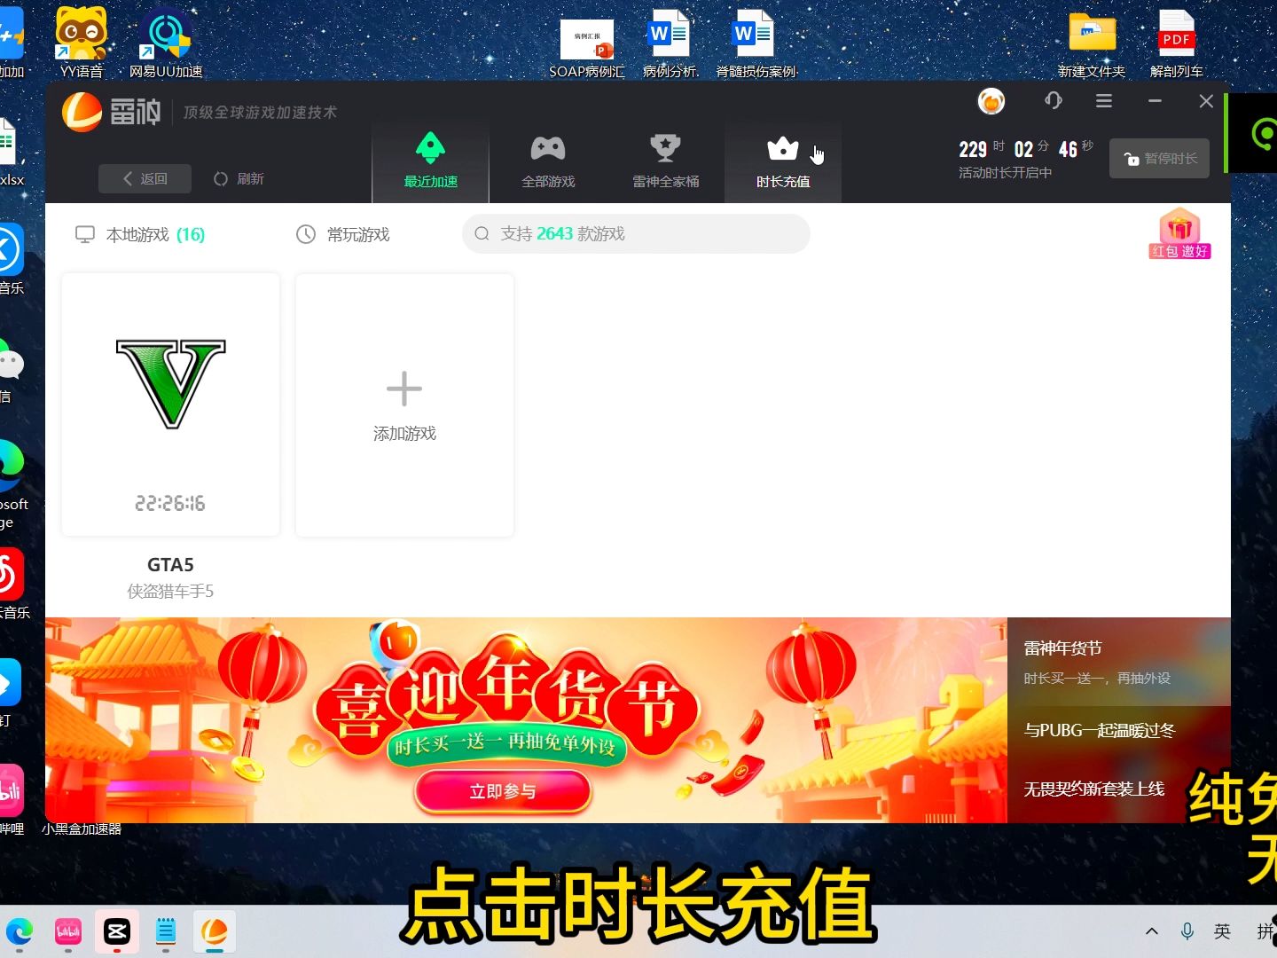Click the 常玩游戏 clock icon
1277x958 pixels.
[306, 234]
